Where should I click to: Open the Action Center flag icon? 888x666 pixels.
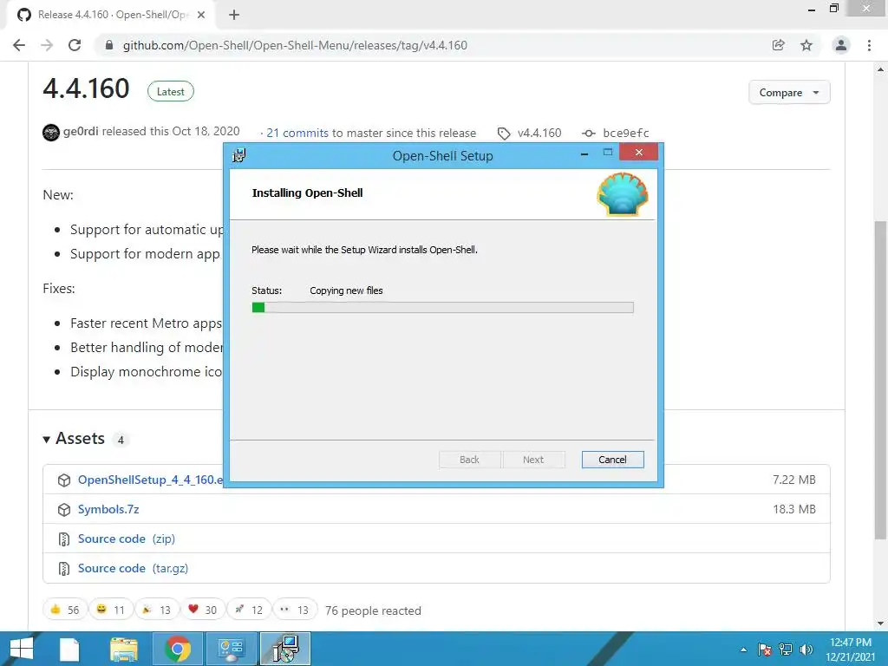[765, 650]
